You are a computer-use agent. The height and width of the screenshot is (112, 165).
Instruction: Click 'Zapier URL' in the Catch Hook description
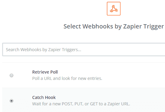point(119,104)
